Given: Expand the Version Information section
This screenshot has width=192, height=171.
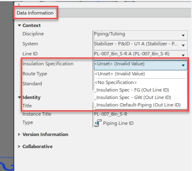Looking at the screenshot, I should [19, 134].
